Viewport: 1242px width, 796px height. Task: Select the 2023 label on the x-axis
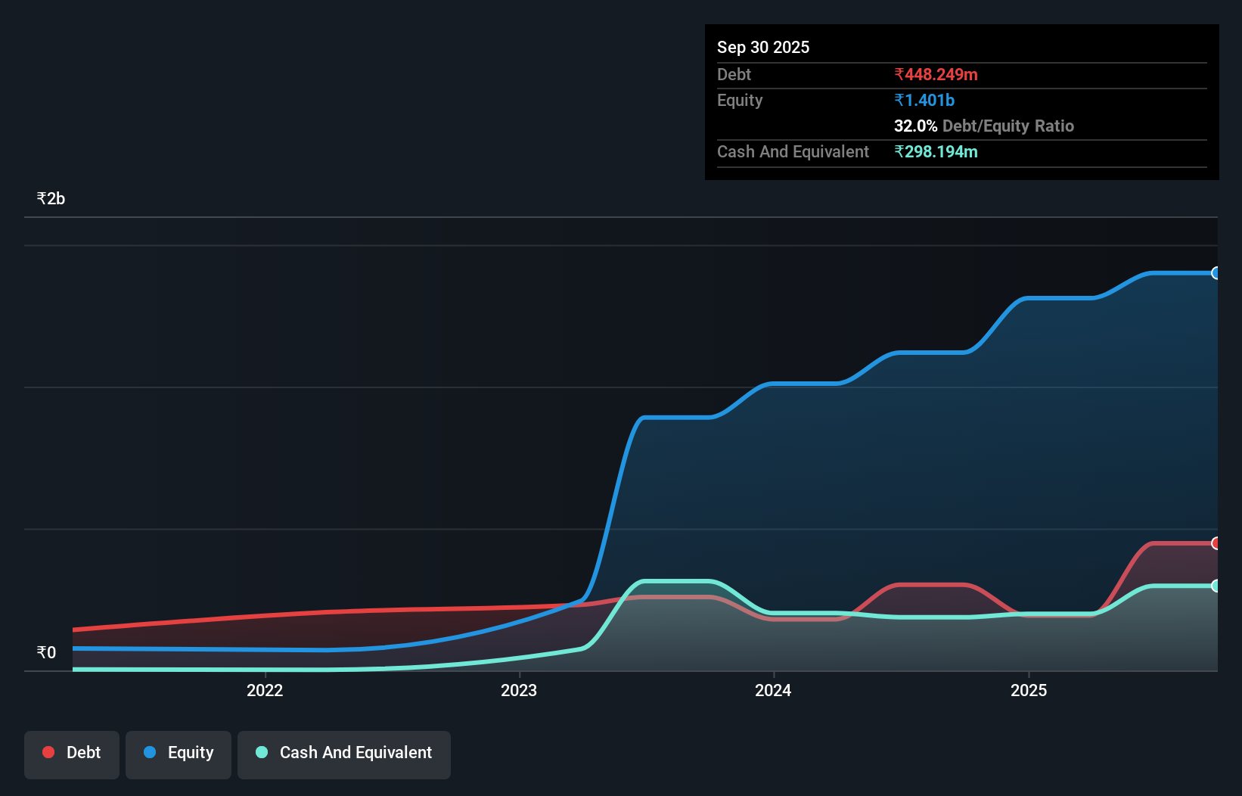(x=519, y=690)
